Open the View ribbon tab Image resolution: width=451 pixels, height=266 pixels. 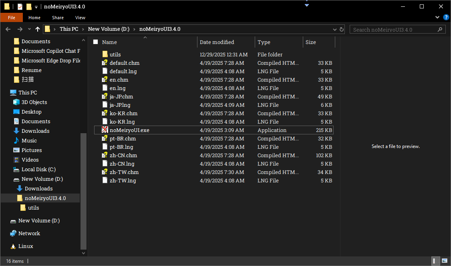(80, 18)
